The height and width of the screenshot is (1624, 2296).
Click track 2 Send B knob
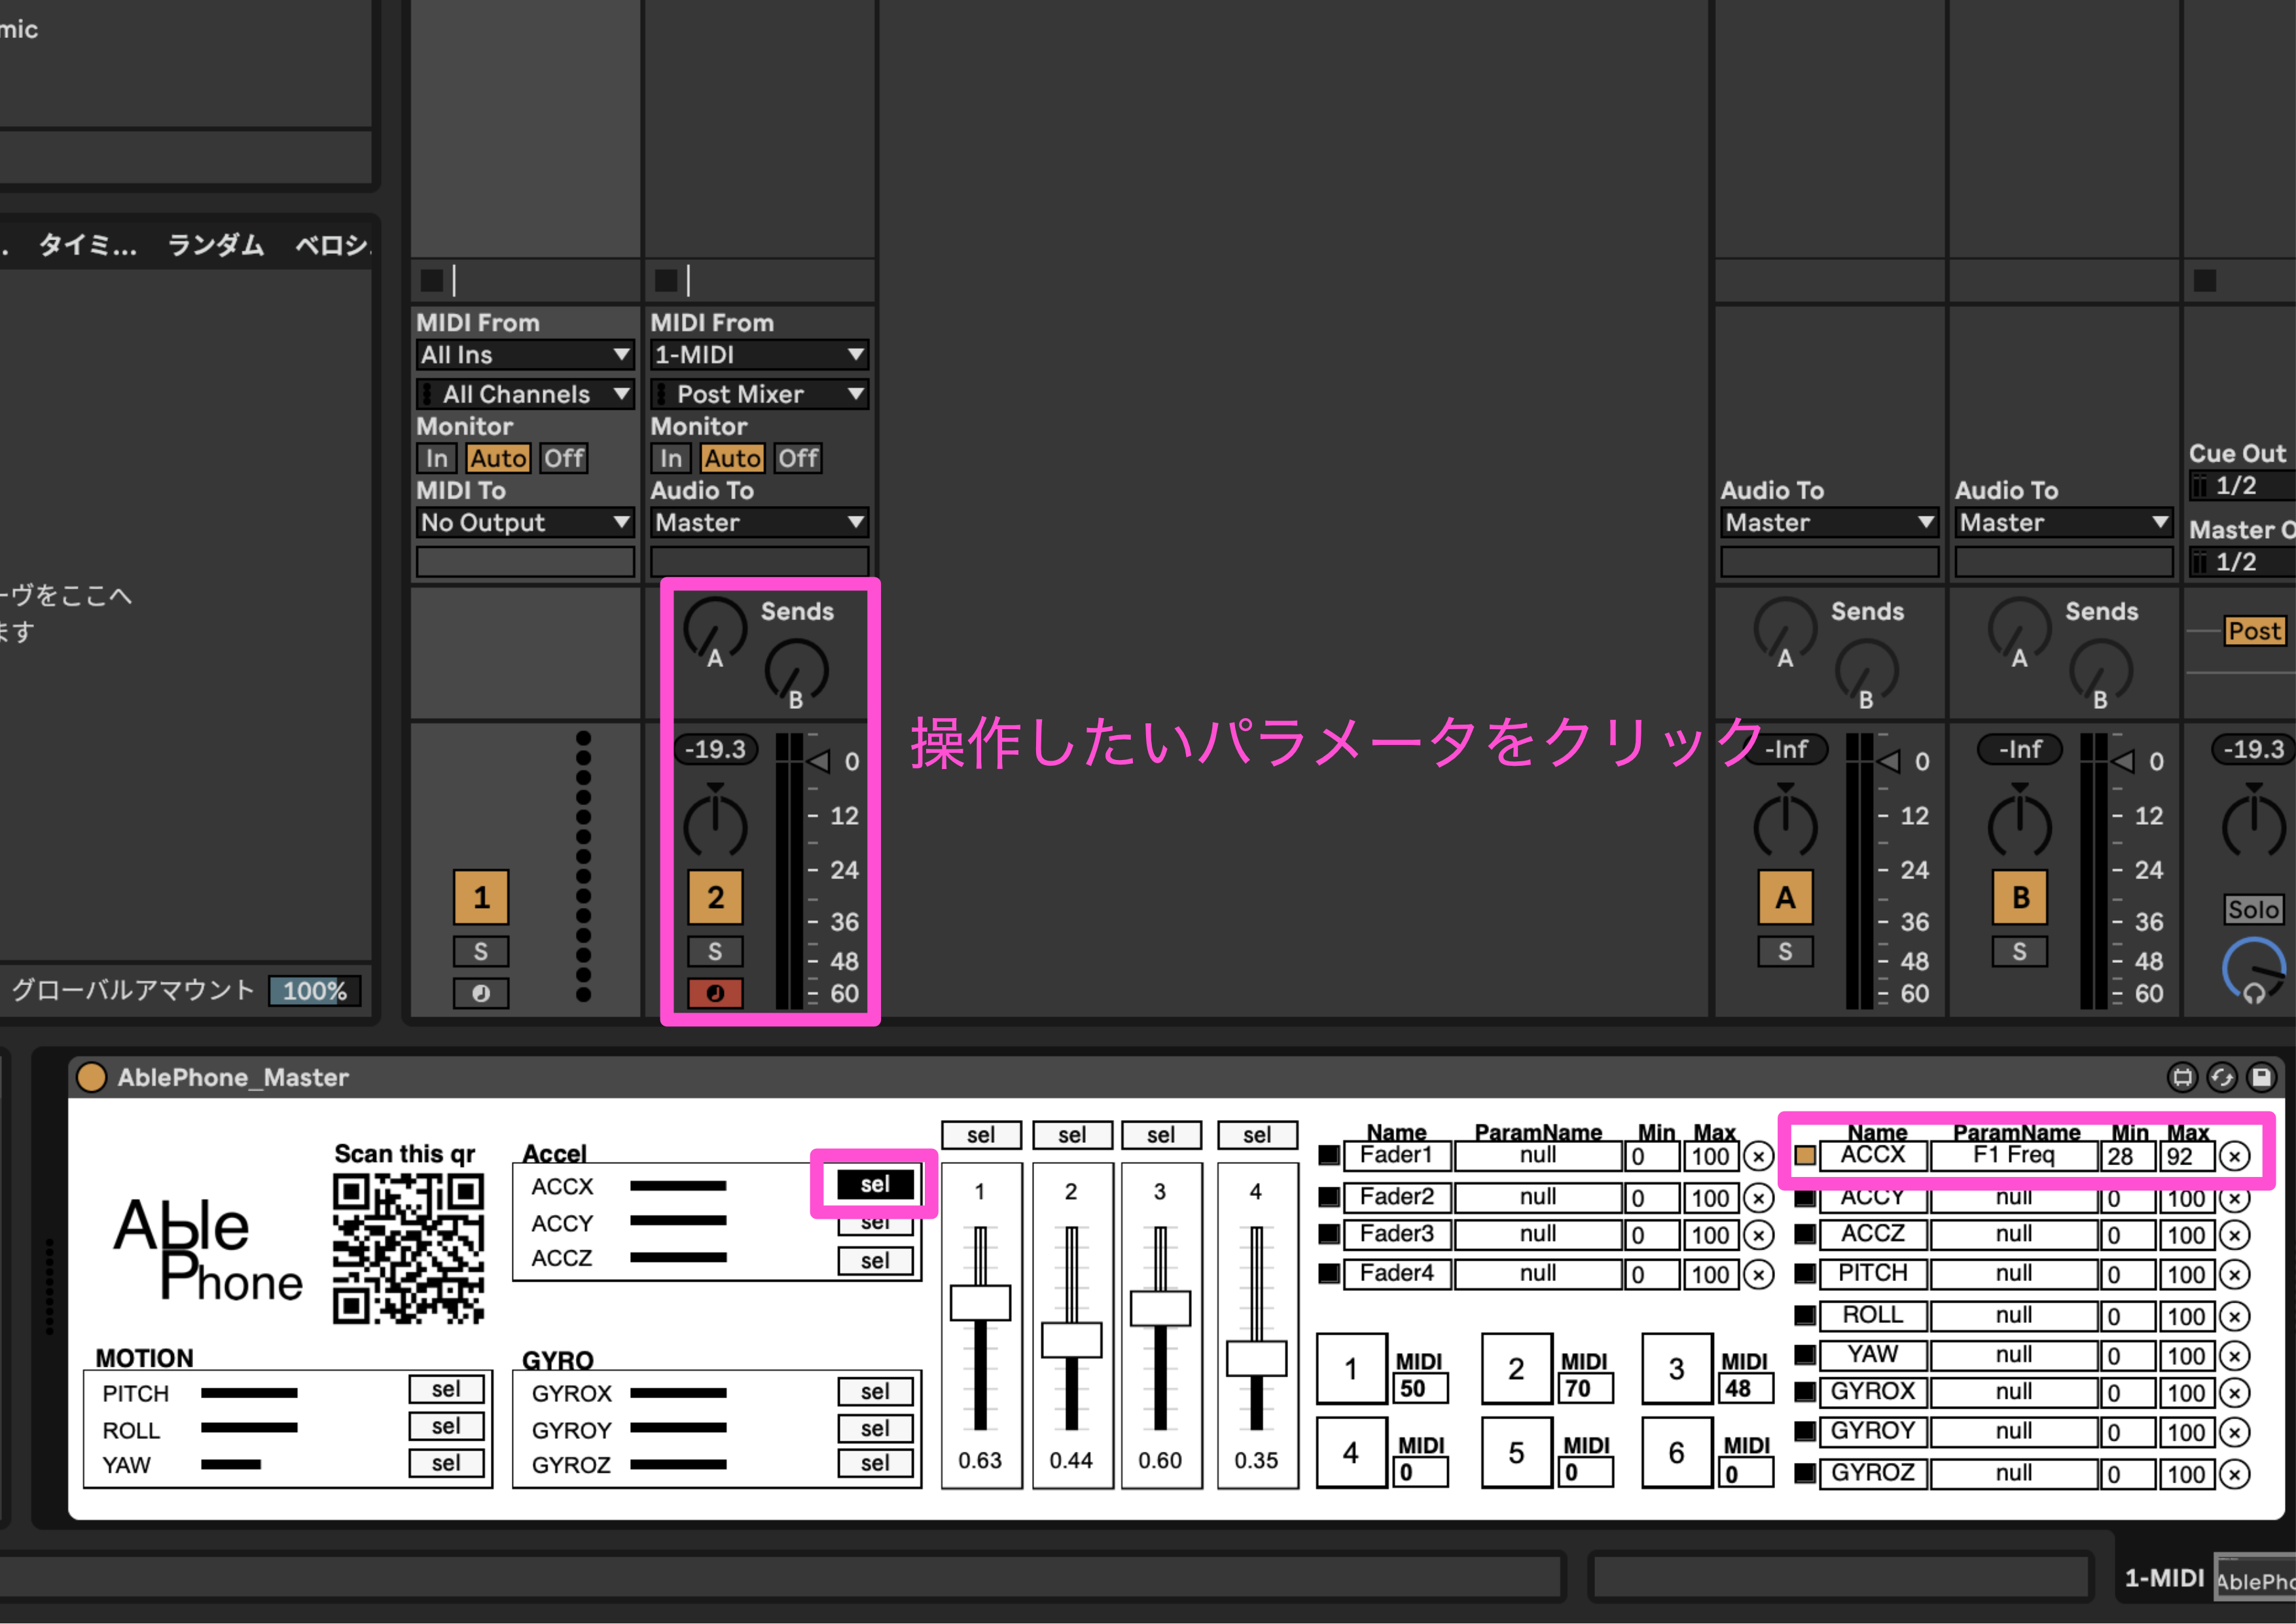coord(796,674)
